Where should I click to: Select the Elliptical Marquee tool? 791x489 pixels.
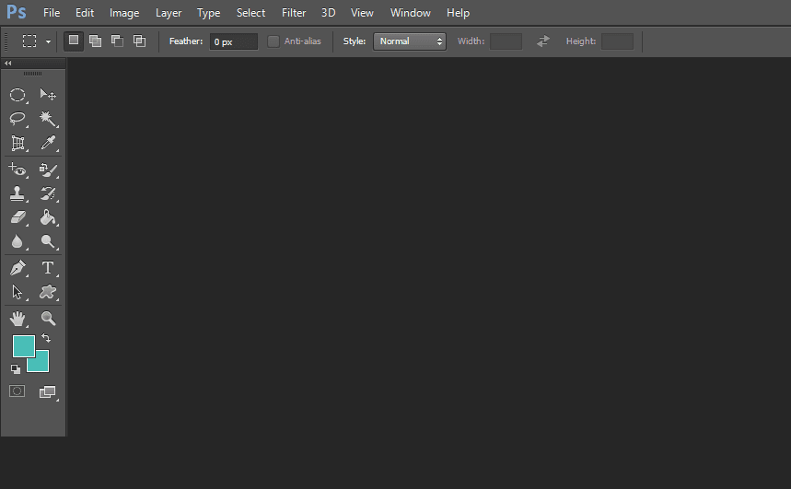(17, 94)
